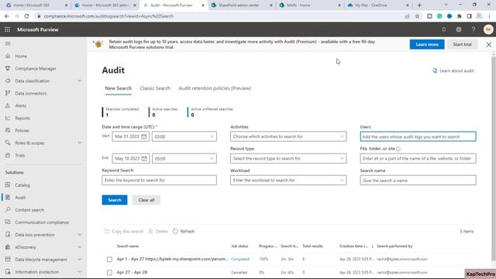The image size is (496, 279).
Task: Open the help question mark
Action: tap(474, 29)
